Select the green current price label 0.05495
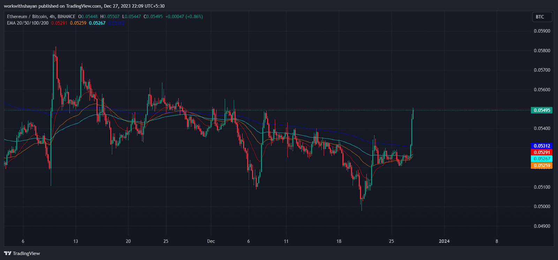Viewport: 558px width, 260px height. pos(542,110)
